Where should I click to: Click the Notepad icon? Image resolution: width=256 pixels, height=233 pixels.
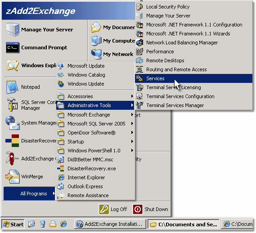point(12,87)
